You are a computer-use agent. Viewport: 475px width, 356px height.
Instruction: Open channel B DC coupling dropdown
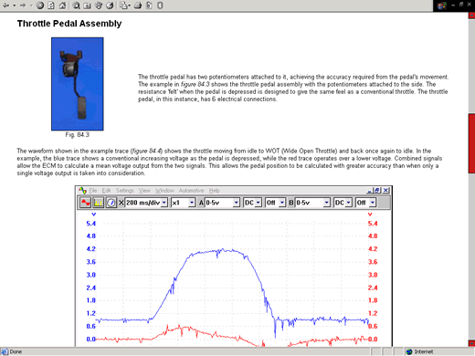click(x=348, y=203)
